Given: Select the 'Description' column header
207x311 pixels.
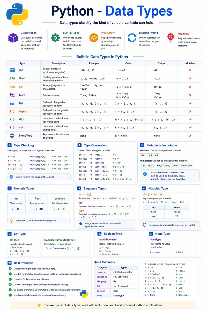Looking at the screenshot, I should [x=58, y=63].
